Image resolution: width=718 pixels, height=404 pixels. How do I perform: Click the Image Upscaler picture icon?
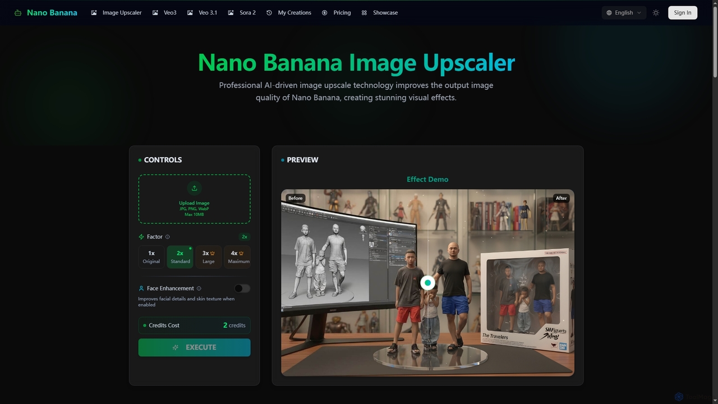94,12
